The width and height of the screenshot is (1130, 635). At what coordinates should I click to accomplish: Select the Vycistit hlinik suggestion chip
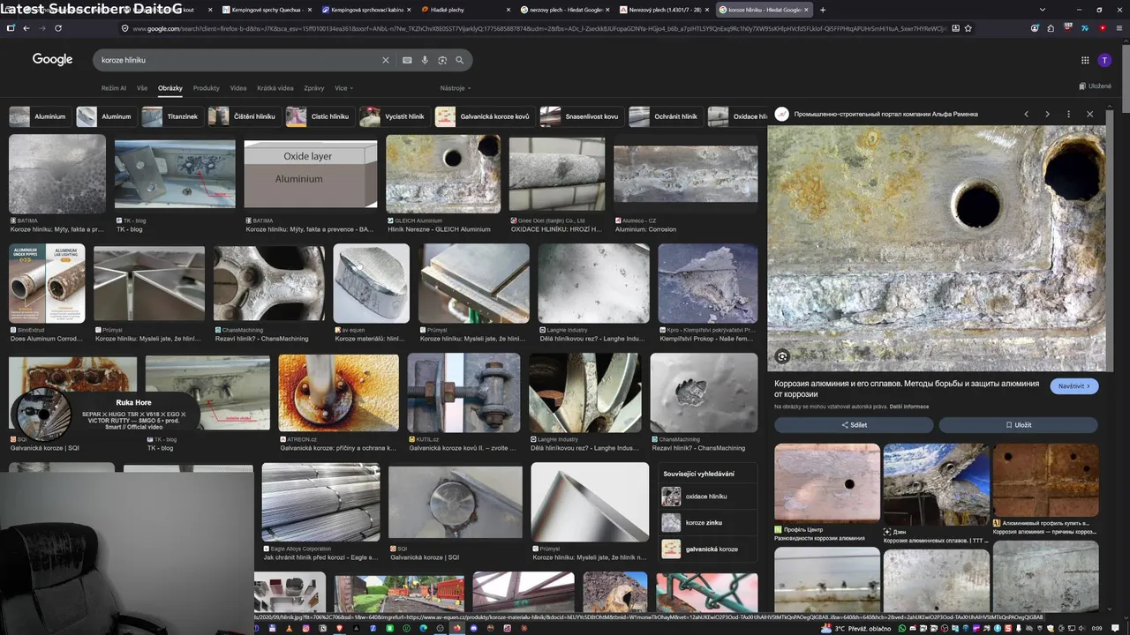pyautogui.click(x=395, y=116)
